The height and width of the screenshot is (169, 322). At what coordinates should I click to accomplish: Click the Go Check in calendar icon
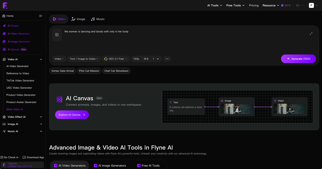(2, 157)
